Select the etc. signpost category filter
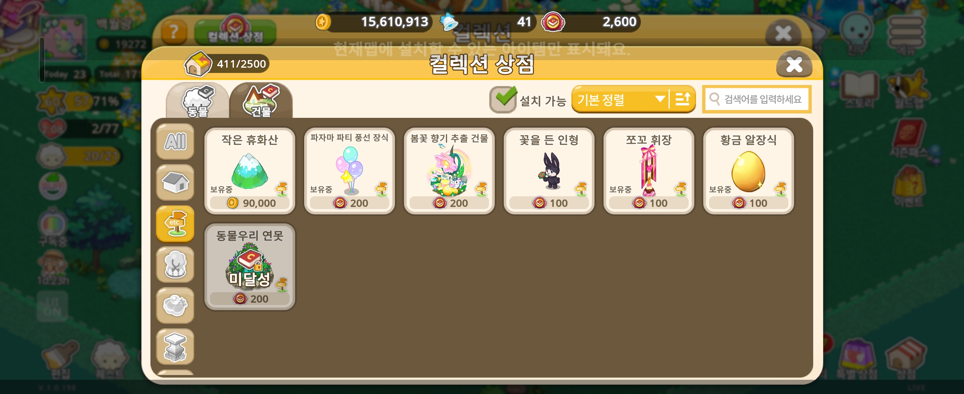 pyautogui.click(x=175, y=224)
